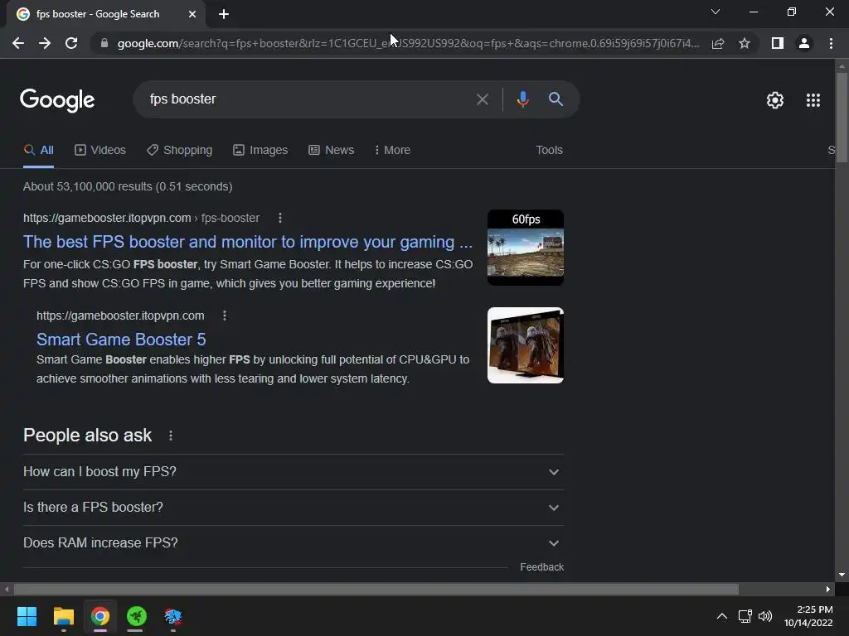Open the green Razer app in taskbar
The width and height of the screenshot is (849, 636).
coord(137,616)
